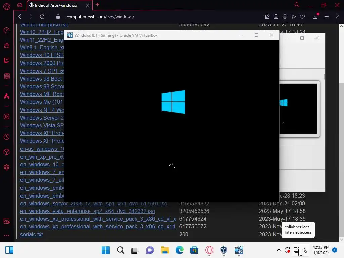Click the date 2023-May-17 18:58
344x258 pixels.
pyautogui.click(x=282, y=211)
